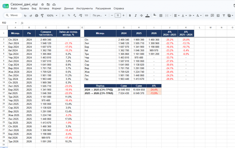Click the Undo arrow icon
Screen dimensions: 235x148
pyautogui.click(x=25, y=16)
